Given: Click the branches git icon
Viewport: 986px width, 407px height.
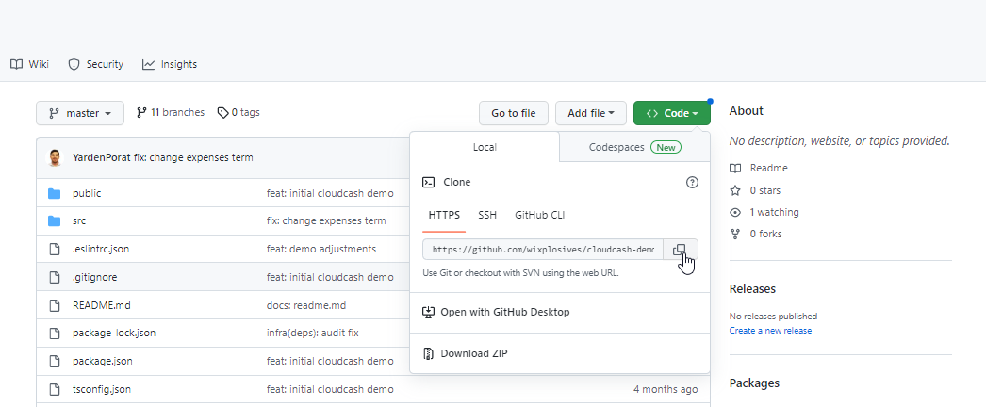Looking at the screenshot, I should tap(141, 112).
